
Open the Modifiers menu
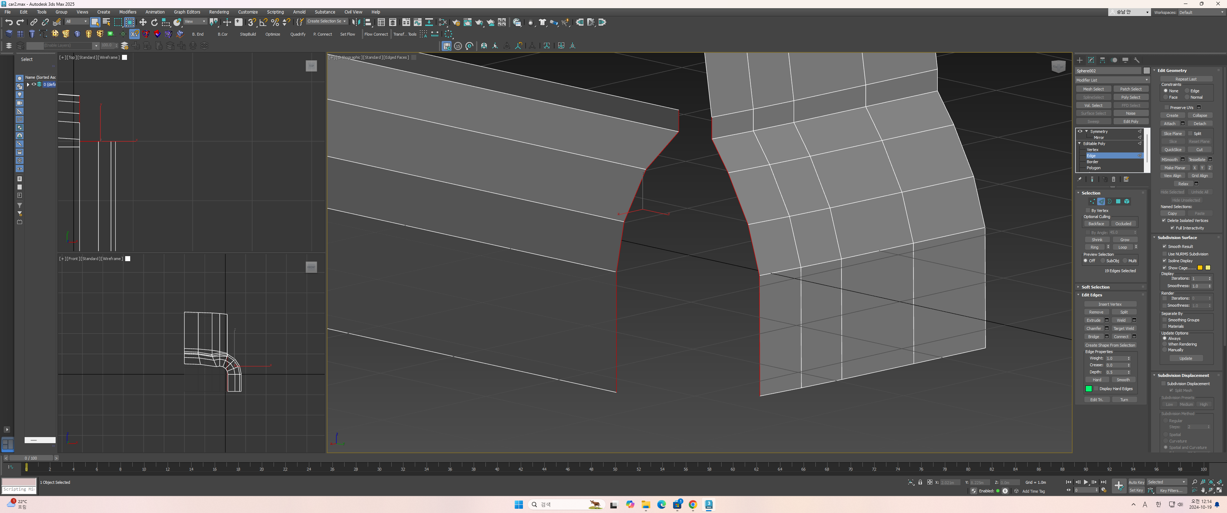127,12
